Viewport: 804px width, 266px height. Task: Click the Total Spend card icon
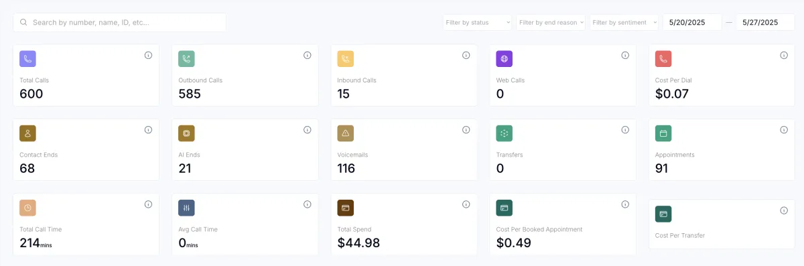345,208
